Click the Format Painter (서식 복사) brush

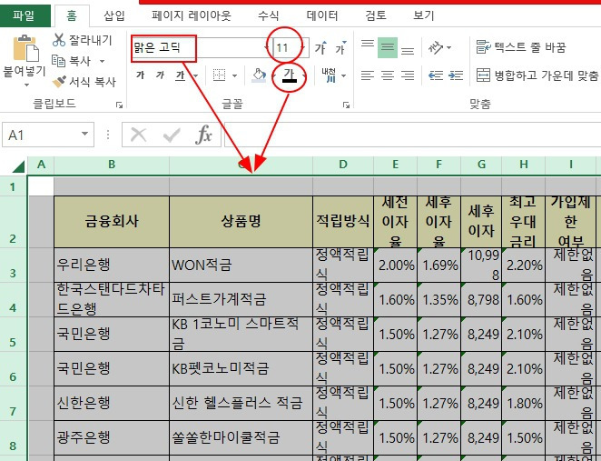point(59,81)
